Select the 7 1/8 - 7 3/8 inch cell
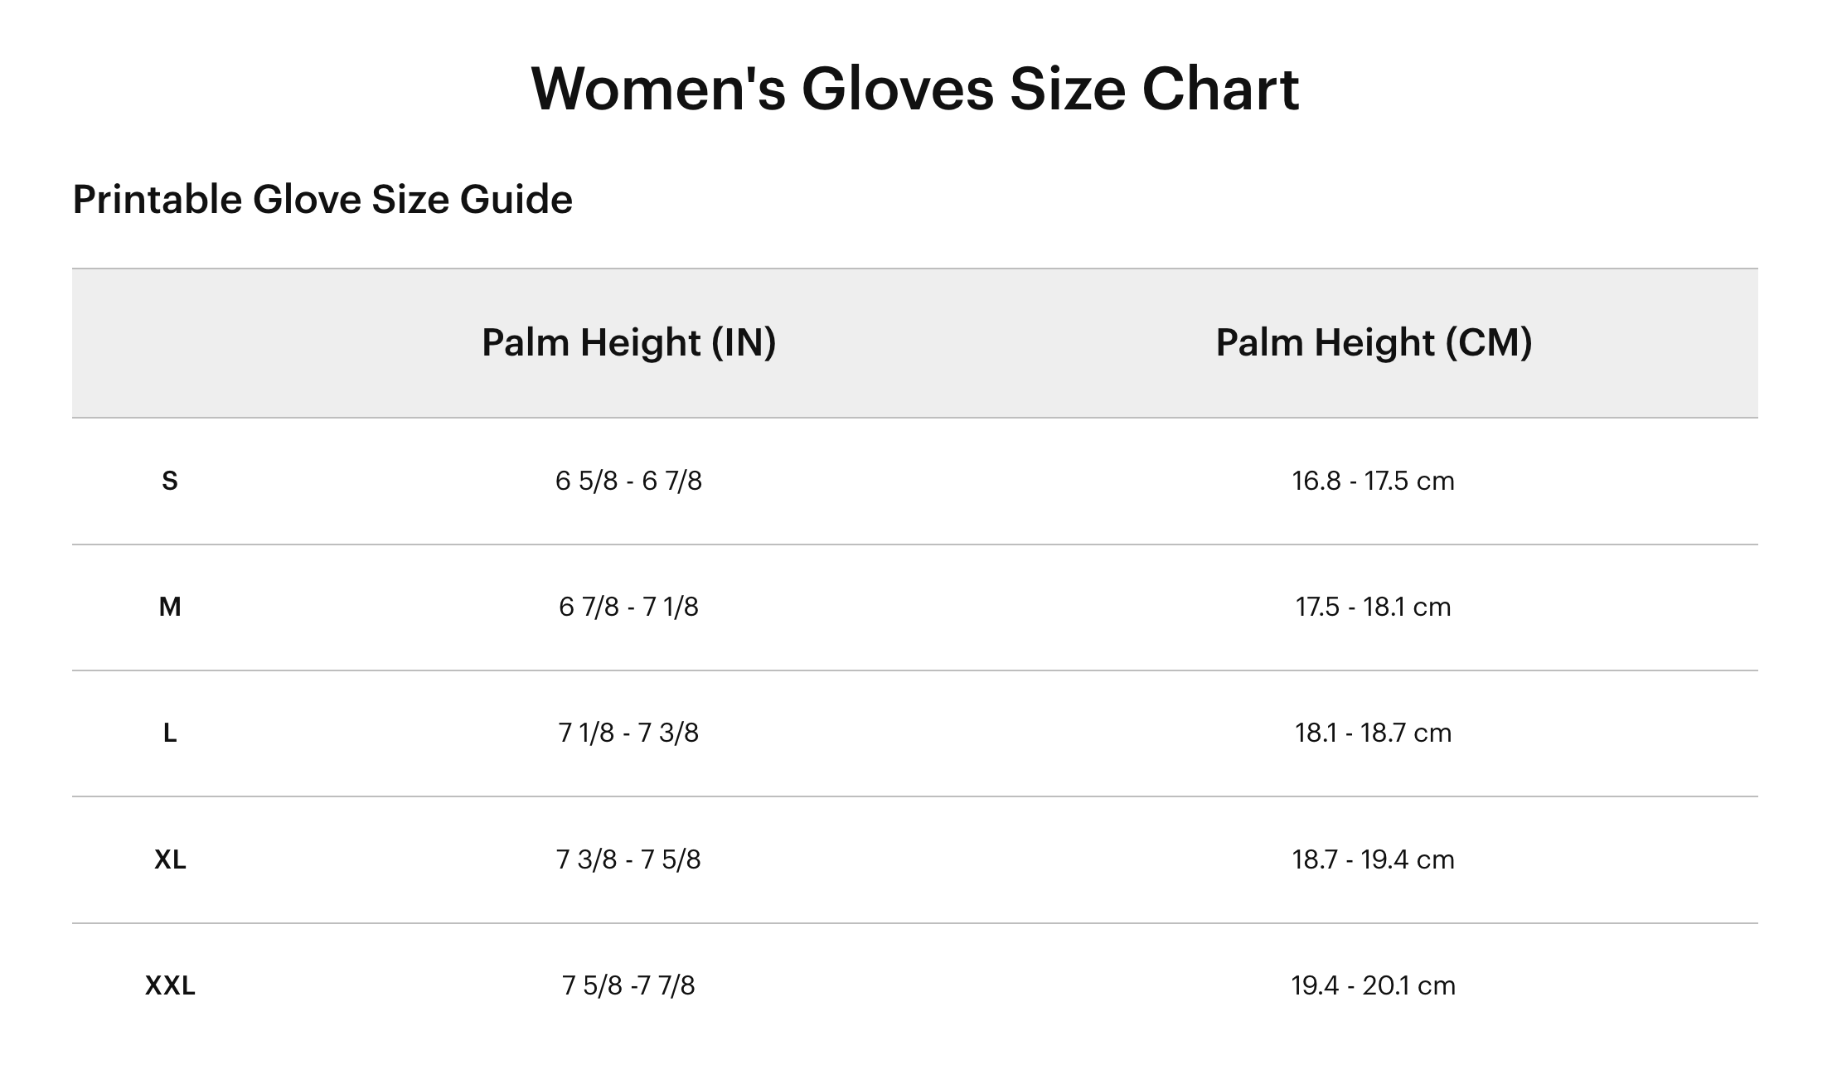1837x1089 pixels. 628,733
